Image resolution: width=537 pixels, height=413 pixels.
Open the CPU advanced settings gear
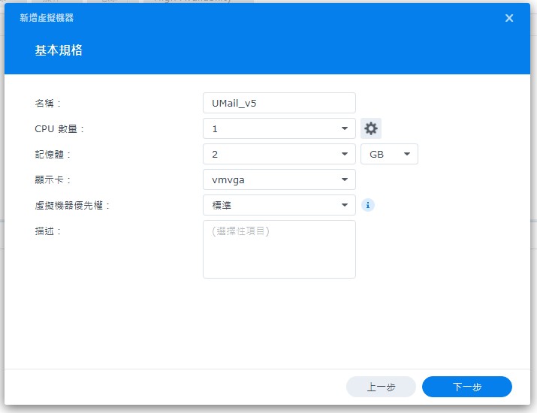pyautogui.click(x=370, y=128)
